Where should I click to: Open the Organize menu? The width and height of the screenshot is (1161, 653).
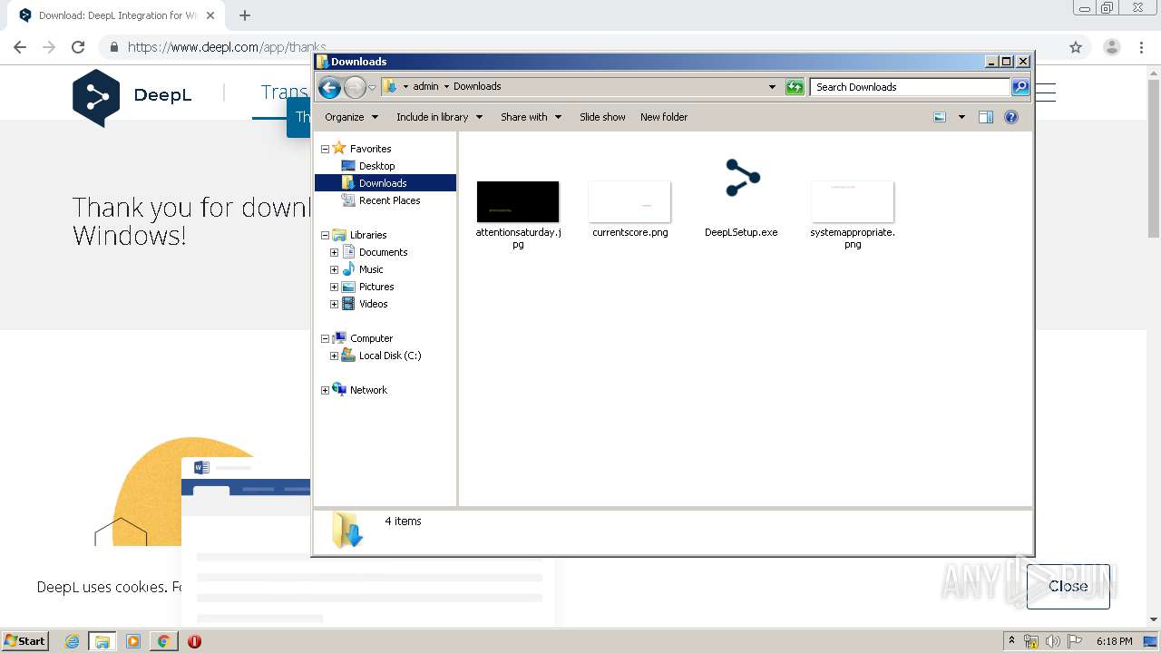pyautogui.click(x=351, y=117)
